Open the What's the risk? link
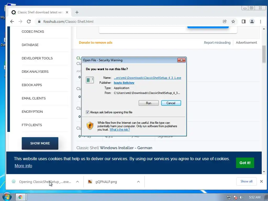 [120, 130]
